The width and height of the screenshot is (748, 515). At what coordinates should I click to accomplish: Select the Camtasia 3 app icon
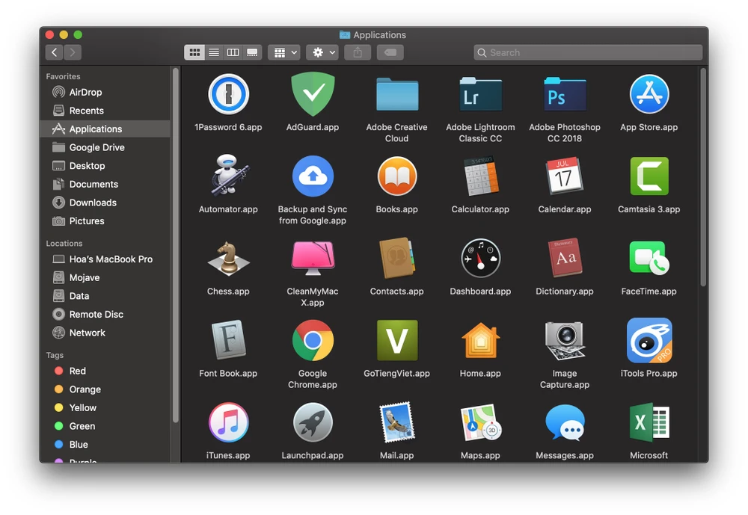click(x=649, y=176)
